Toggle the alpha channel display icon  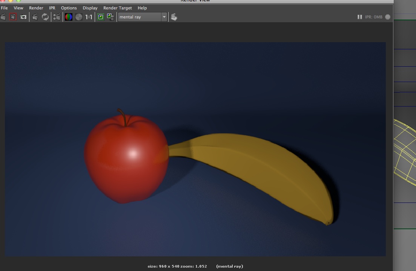tap(79, 17)
